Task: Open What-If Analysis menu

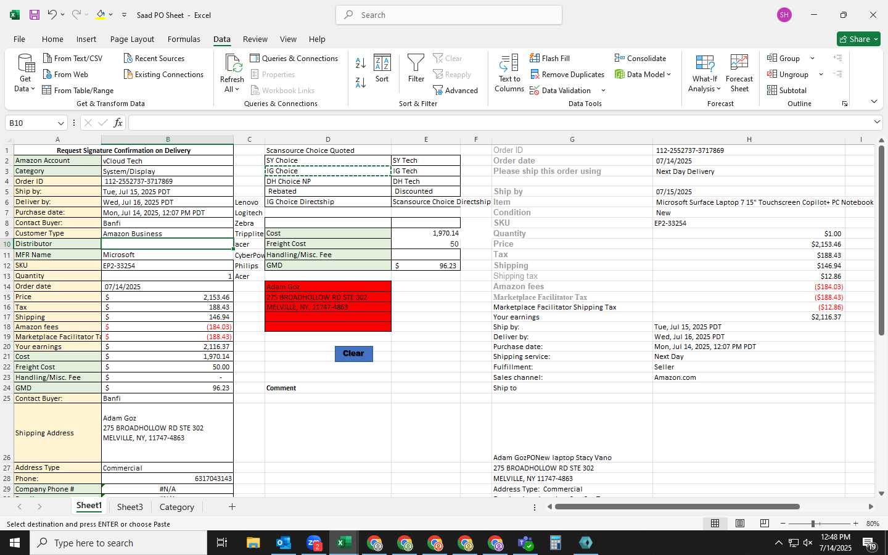Action: pos(705,73)
